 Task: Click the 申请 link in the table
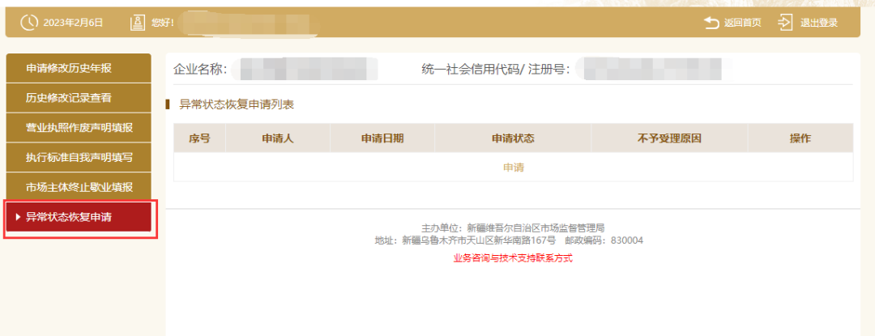tap(514, 168)
